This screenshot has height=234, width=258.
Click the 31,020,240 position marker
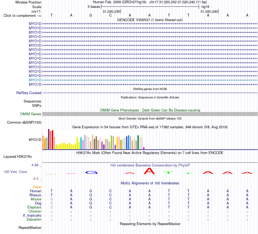[209, 11]
